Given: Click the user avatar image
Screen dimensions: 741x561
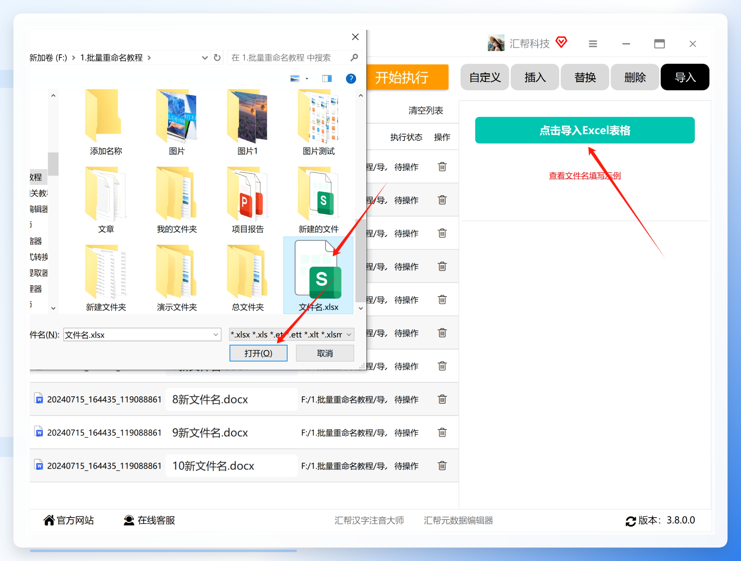Looking at the screenshot, I should (496, 43).
